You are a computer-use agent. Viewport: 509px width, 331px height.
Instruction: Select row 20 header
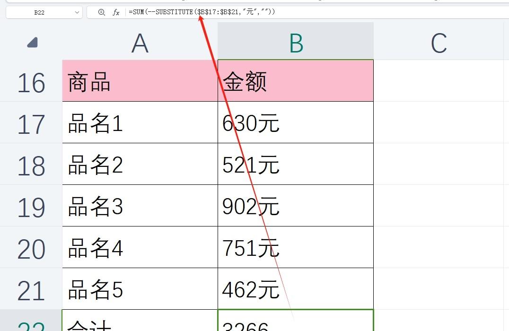click(x=31, y=247)
